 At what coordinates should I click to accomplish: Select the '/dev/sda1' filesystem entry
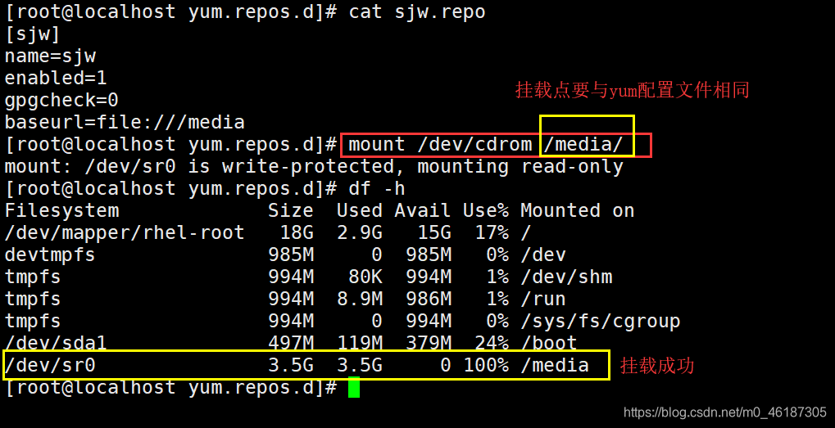[56, 344]
